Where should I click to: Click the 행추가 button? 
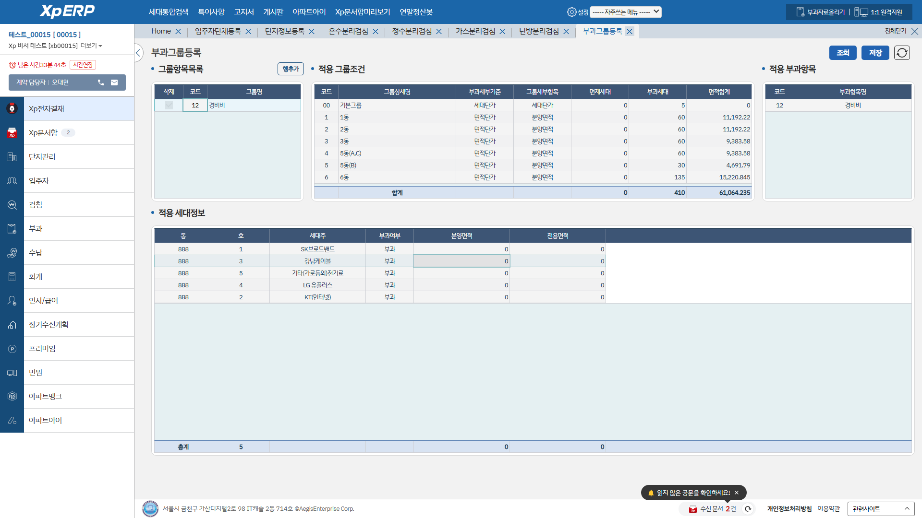click(291, 69)
